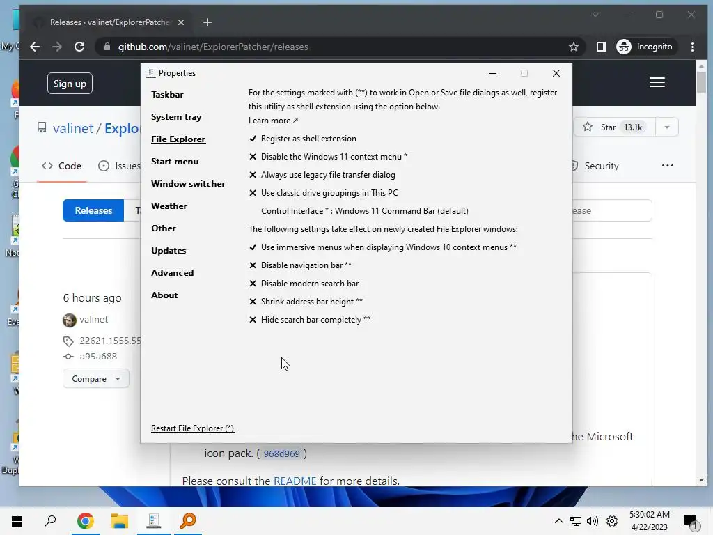The image size is (713, 535).
Task: Toggle Disable modern search bar
Action: [x=304, y=284]
